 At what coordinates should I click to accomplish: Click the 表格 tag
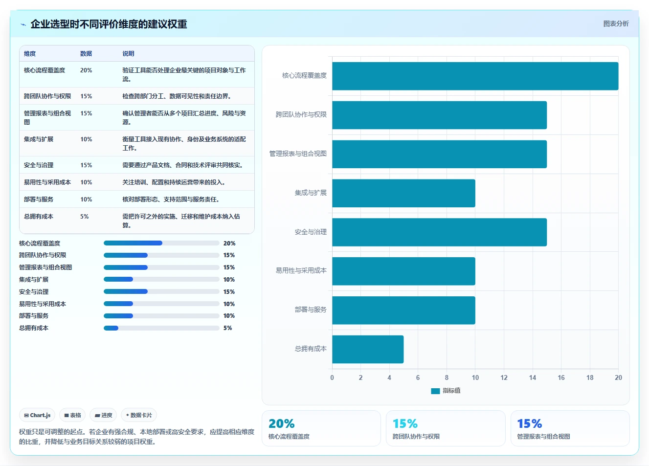coord(72,415)
